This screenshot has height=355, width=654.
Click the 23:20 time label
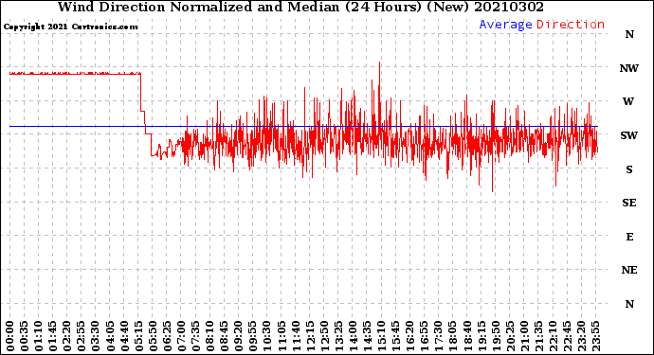tap(581, 336)
